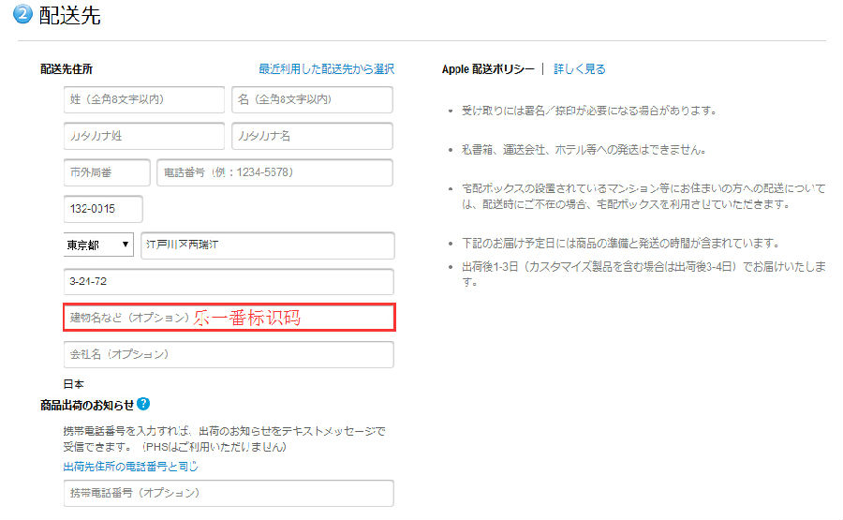
Task: Click the カタカナ名 input field
Action: tap(312, 136)
